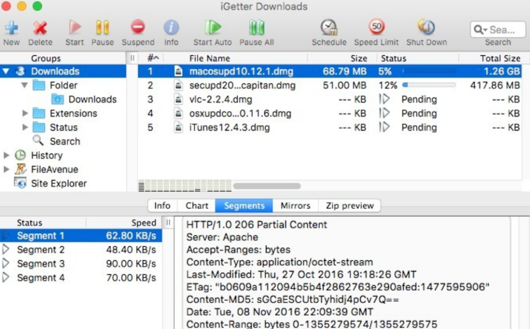This screenshot has width=530, height=329.
Task: Select the Segment 1 row
Action: pos(81,235)
